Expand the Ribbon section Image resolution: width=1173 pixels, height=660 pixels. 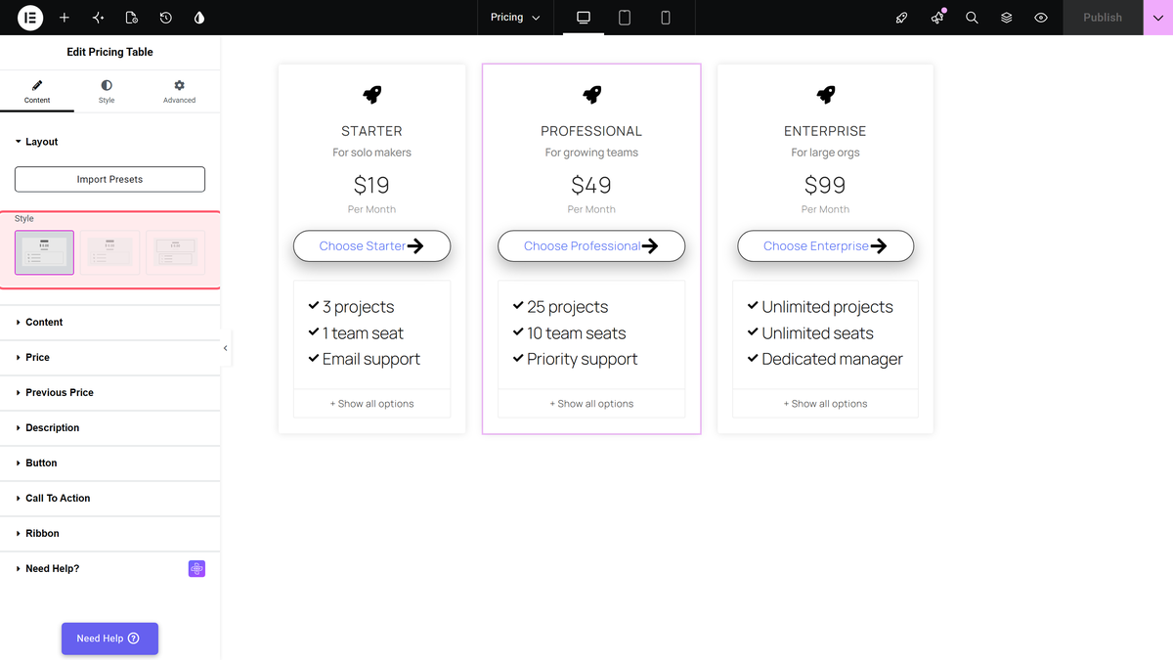pos(109,534)
